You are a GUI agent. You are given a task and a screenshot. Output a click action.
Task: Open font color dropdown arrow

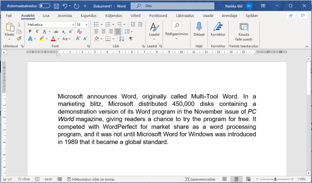click(x=58, y=39)
